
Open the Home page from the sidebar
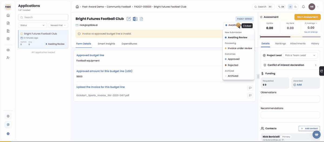8,15
